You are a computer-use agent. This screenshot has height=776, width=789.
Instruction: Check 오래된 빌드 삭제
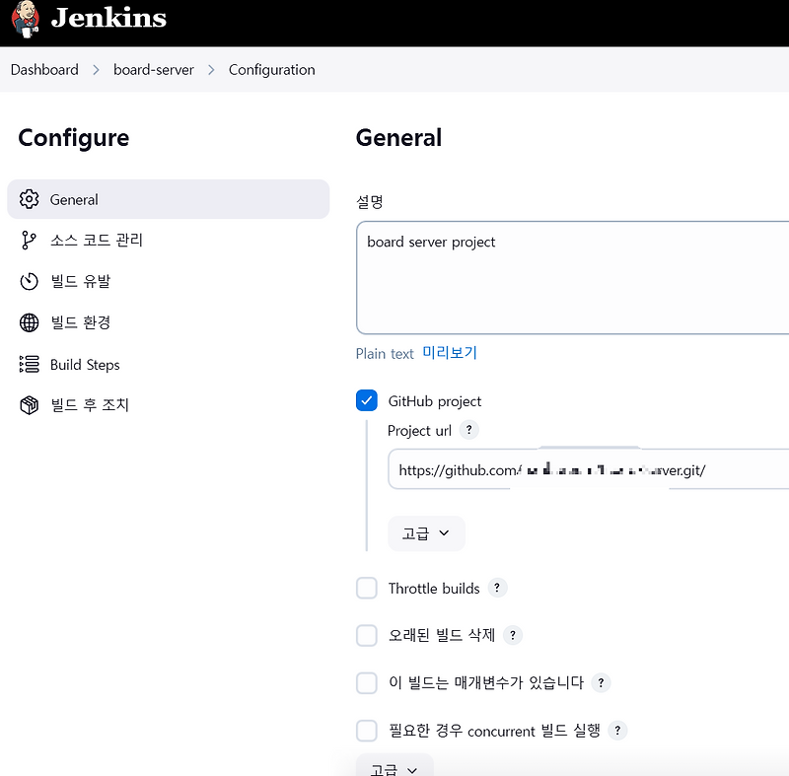coord(366,635)
